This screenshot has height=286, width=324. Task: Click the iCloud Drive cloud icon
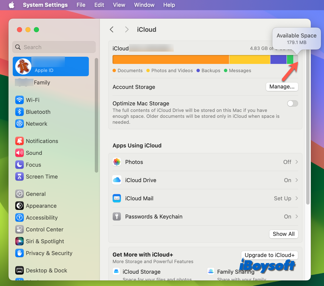pos(117,180)
